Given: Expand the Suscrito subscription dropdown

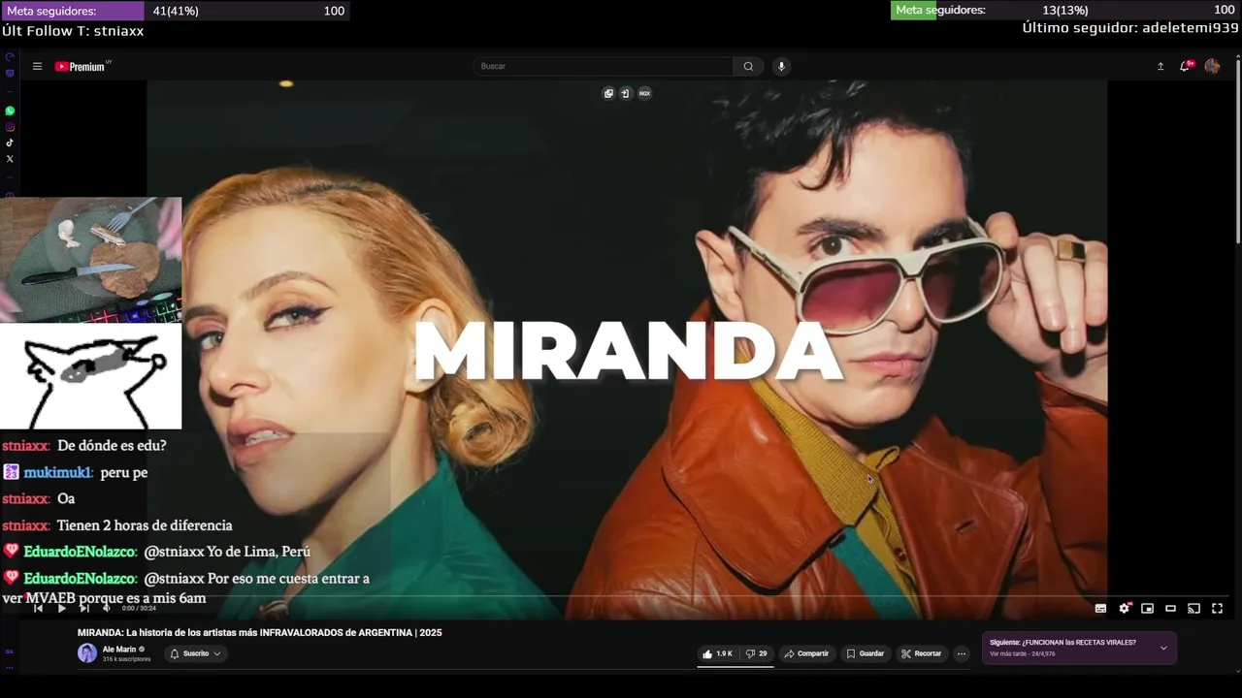Looking at the screenshot, I should tap(196, 653).
